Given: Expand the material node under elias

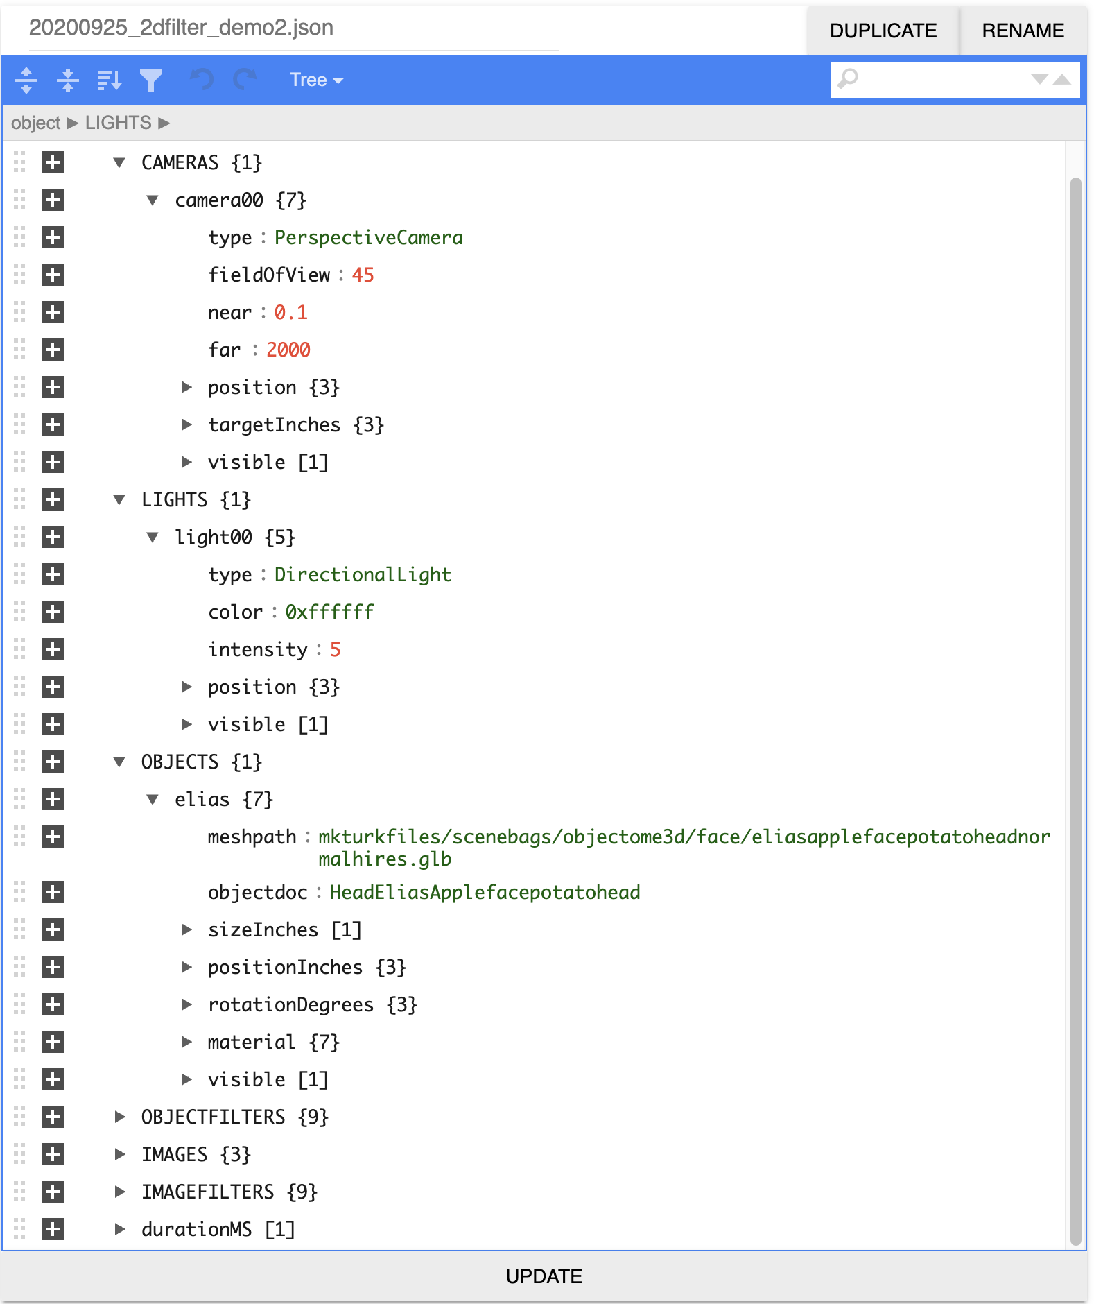Looking at the screenshot, I should (x=186, y=1043).
